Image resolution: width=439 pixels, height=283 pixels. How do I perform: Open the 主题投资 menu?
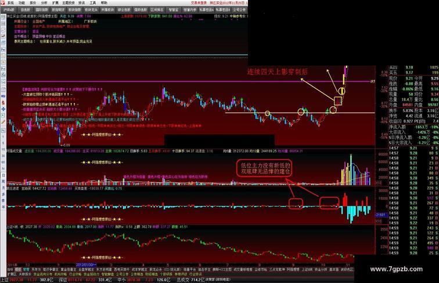click(69, 3)
